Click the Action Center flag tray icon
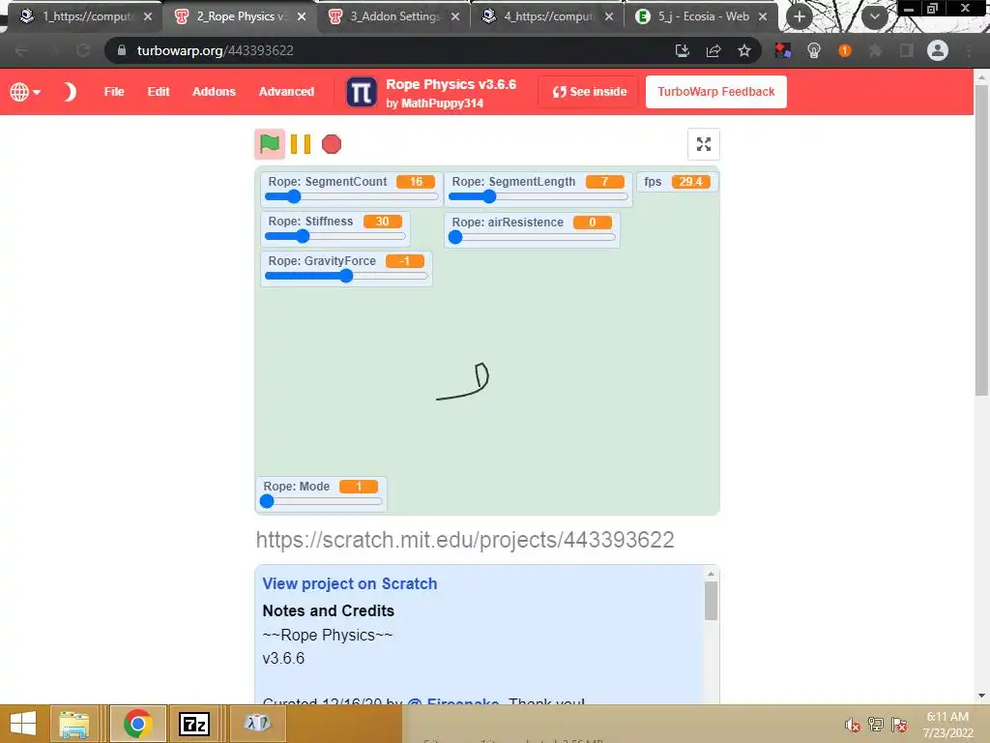Viewport: 990px width, 743px height. 899,725
